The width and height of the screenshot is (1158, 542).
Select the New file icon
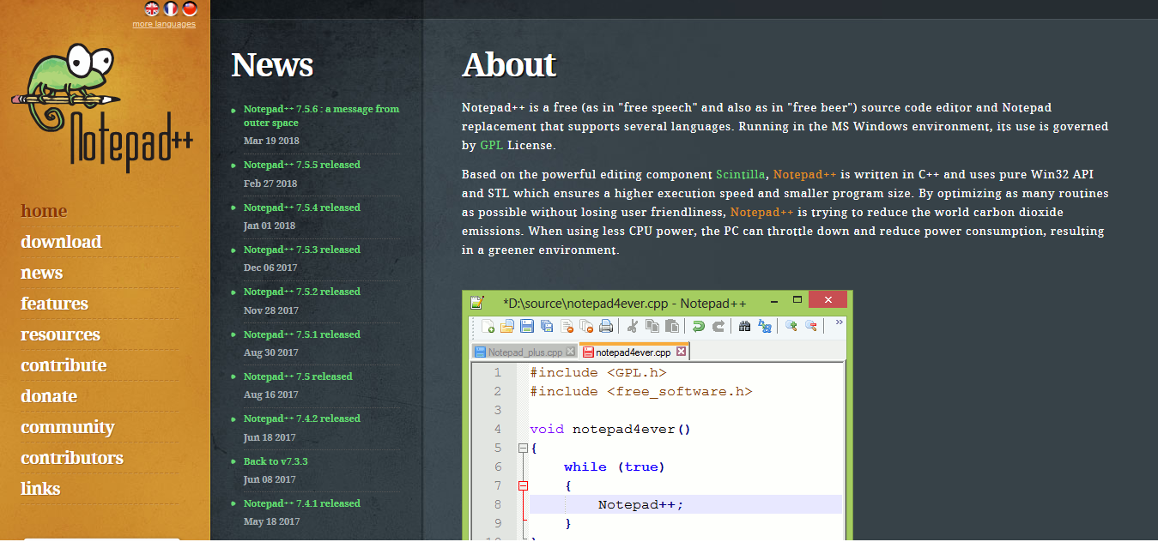coord(488,326)
